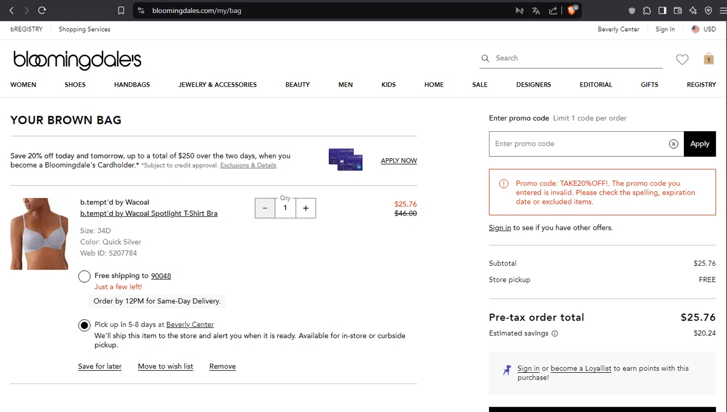727x412 pixels.
Task: Open the brown shopping bag icon
Action: pos(709,59)
